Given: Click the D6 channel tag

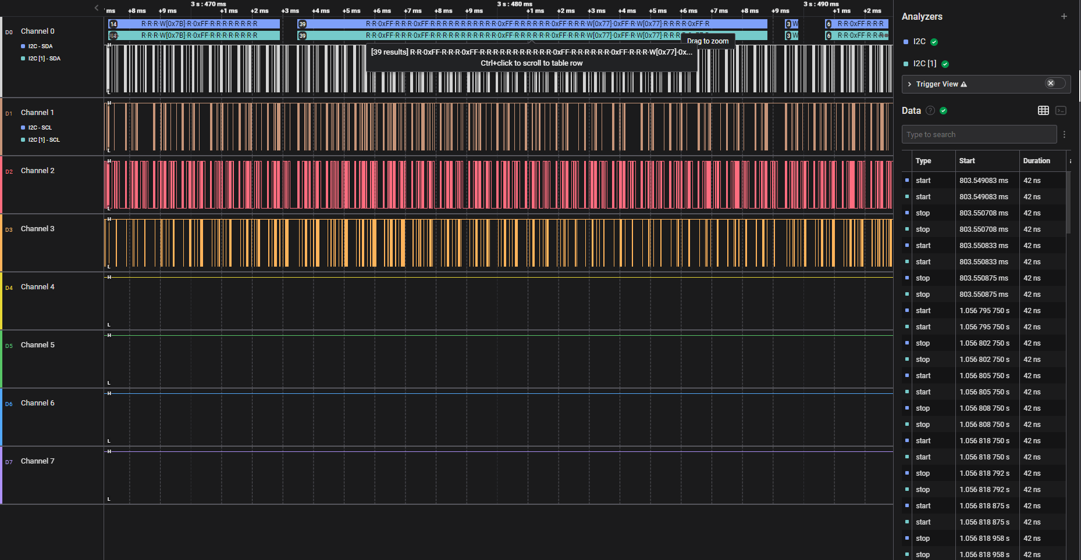Looking at the screenshot, I should [x=9, y=404].
